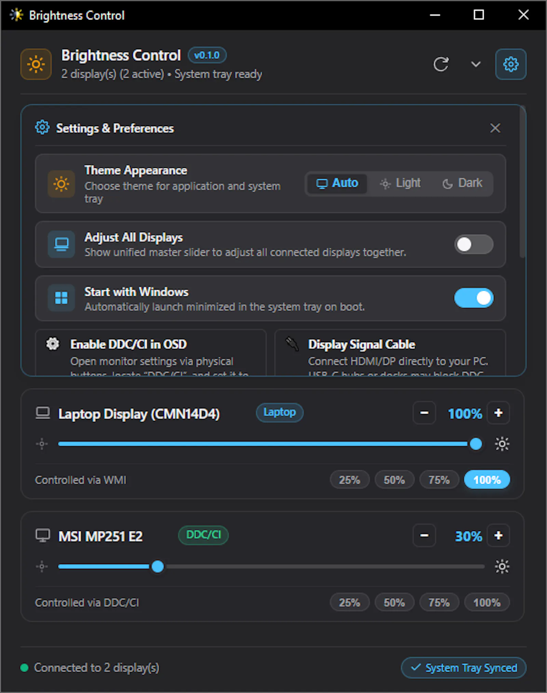Click the 30% value for MSI MP251 E2
Image resolution: width=547 pixels, height=693 pixels.
click(x=468, y=536)
